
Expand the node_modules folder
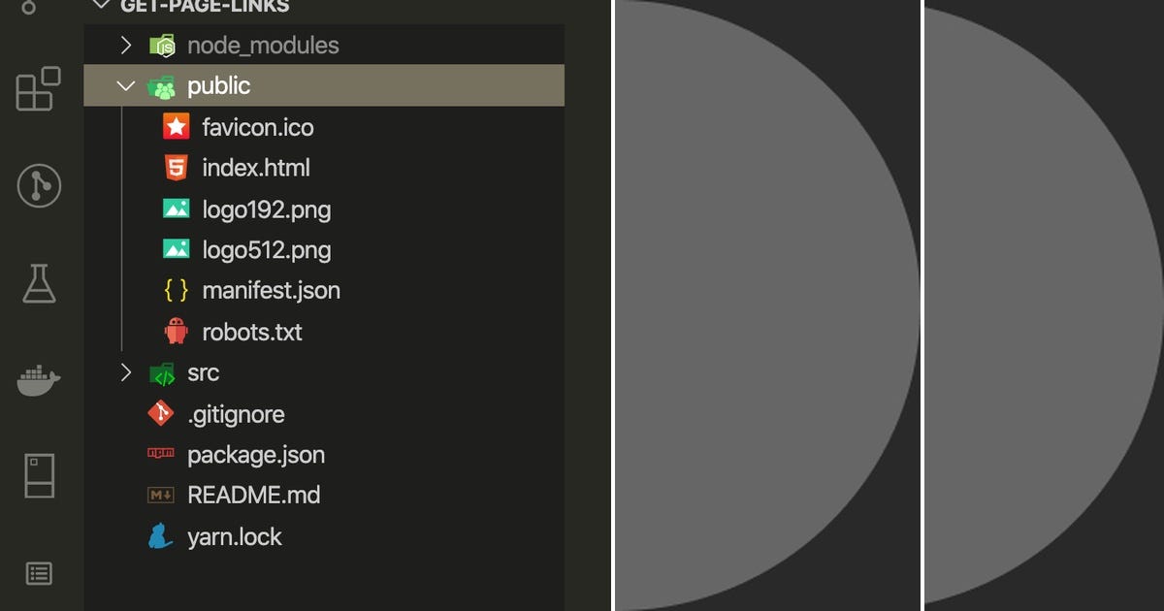click(x=124, y=45)
